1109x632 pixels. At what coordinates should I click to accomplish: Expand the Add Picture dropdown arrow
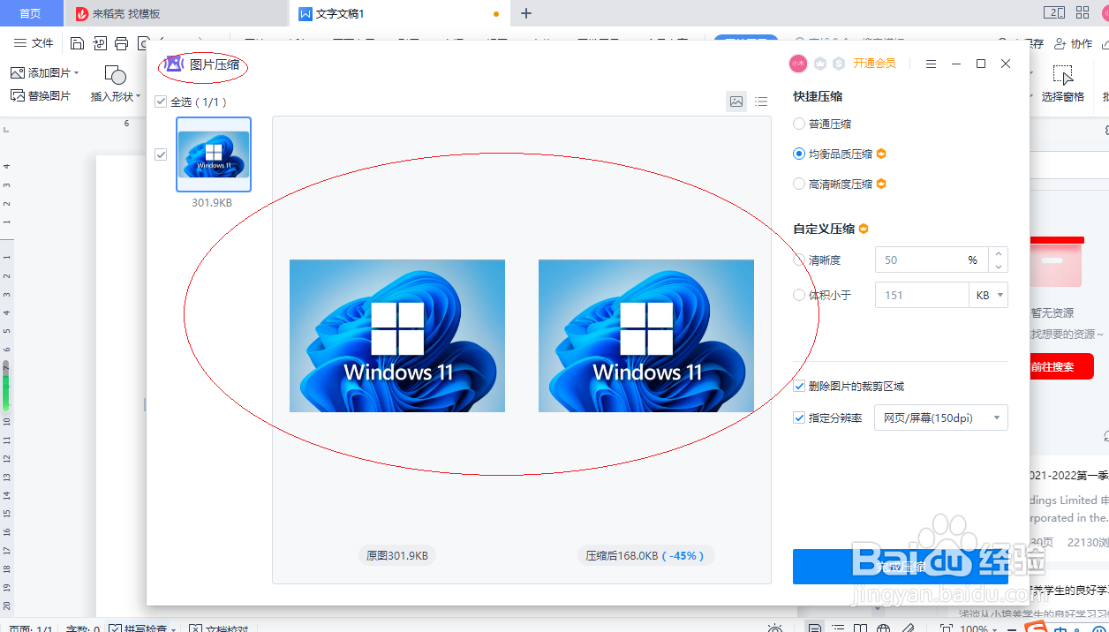pos(77,72)
